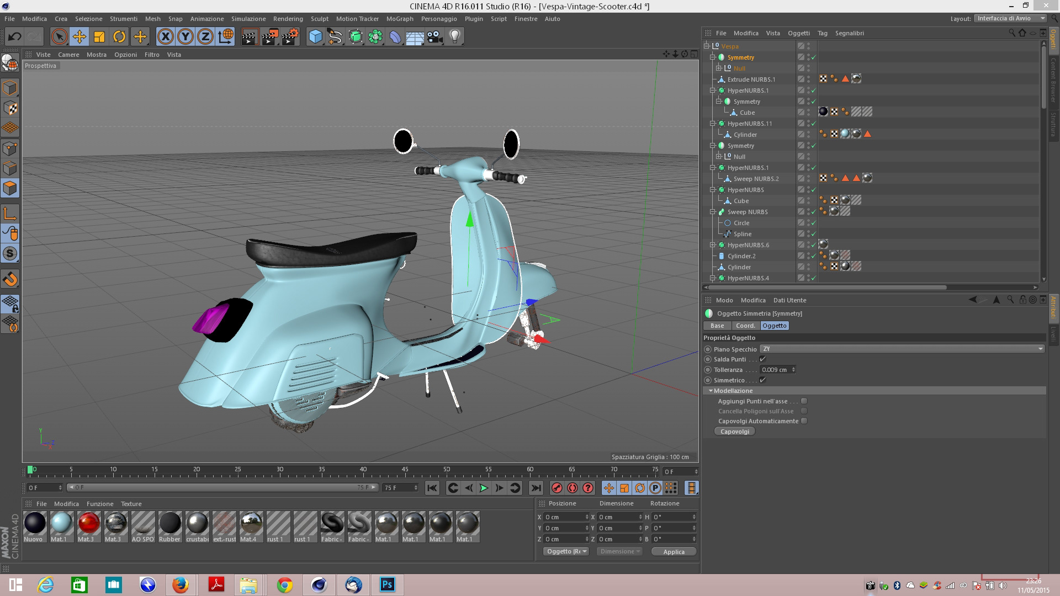Toggle the enable check on HyperNURBS.6
Screen dimensions: 1060x596
pos(814,245)
